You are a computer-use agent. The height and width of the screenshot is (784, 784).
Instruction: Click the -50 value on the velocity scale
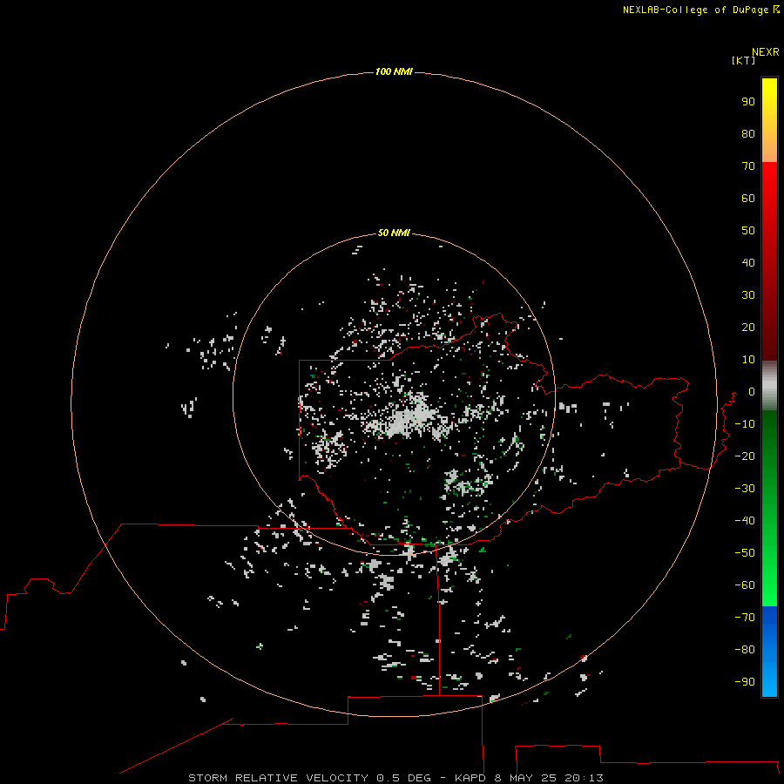pyautogui.click(x=745, y=553)
